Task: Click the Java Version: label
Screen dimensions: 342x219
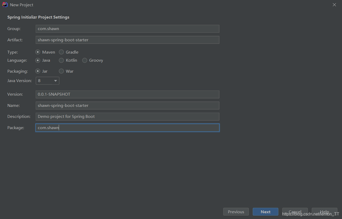Action: [x=19, y=81]
